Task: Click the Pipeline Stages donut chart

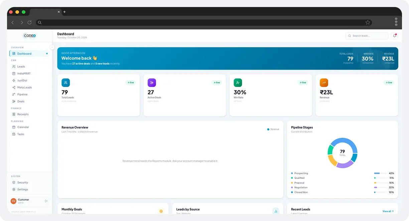Action: click(x=343, y=153)
